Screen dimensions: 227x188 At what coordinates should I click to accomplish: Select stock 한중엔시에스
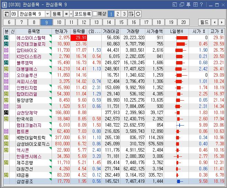[29, 156]
